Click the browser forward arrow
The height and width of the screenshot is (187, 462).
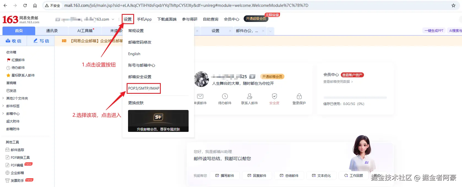point(15,5)
